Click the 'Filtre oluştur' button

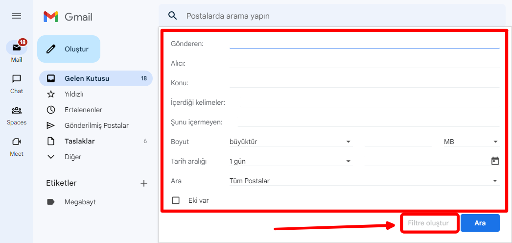430,223
